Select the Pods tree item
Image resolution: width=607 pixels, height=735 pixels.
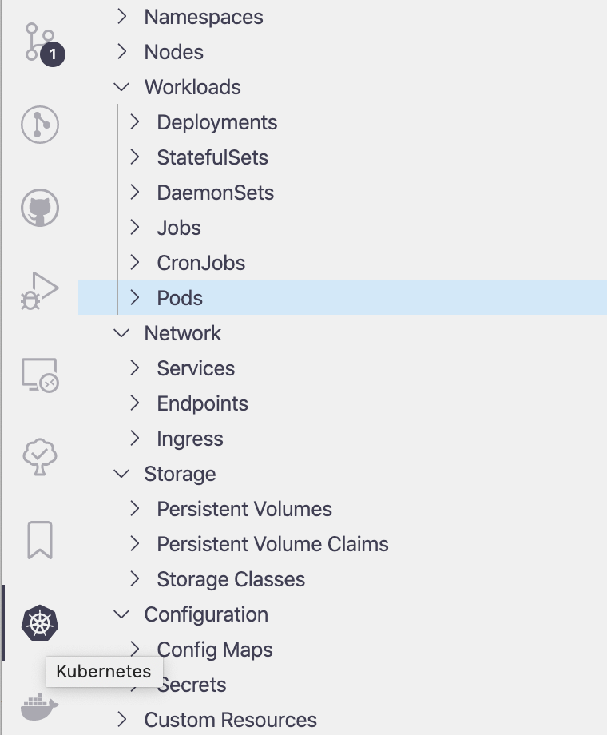[179, 297]
